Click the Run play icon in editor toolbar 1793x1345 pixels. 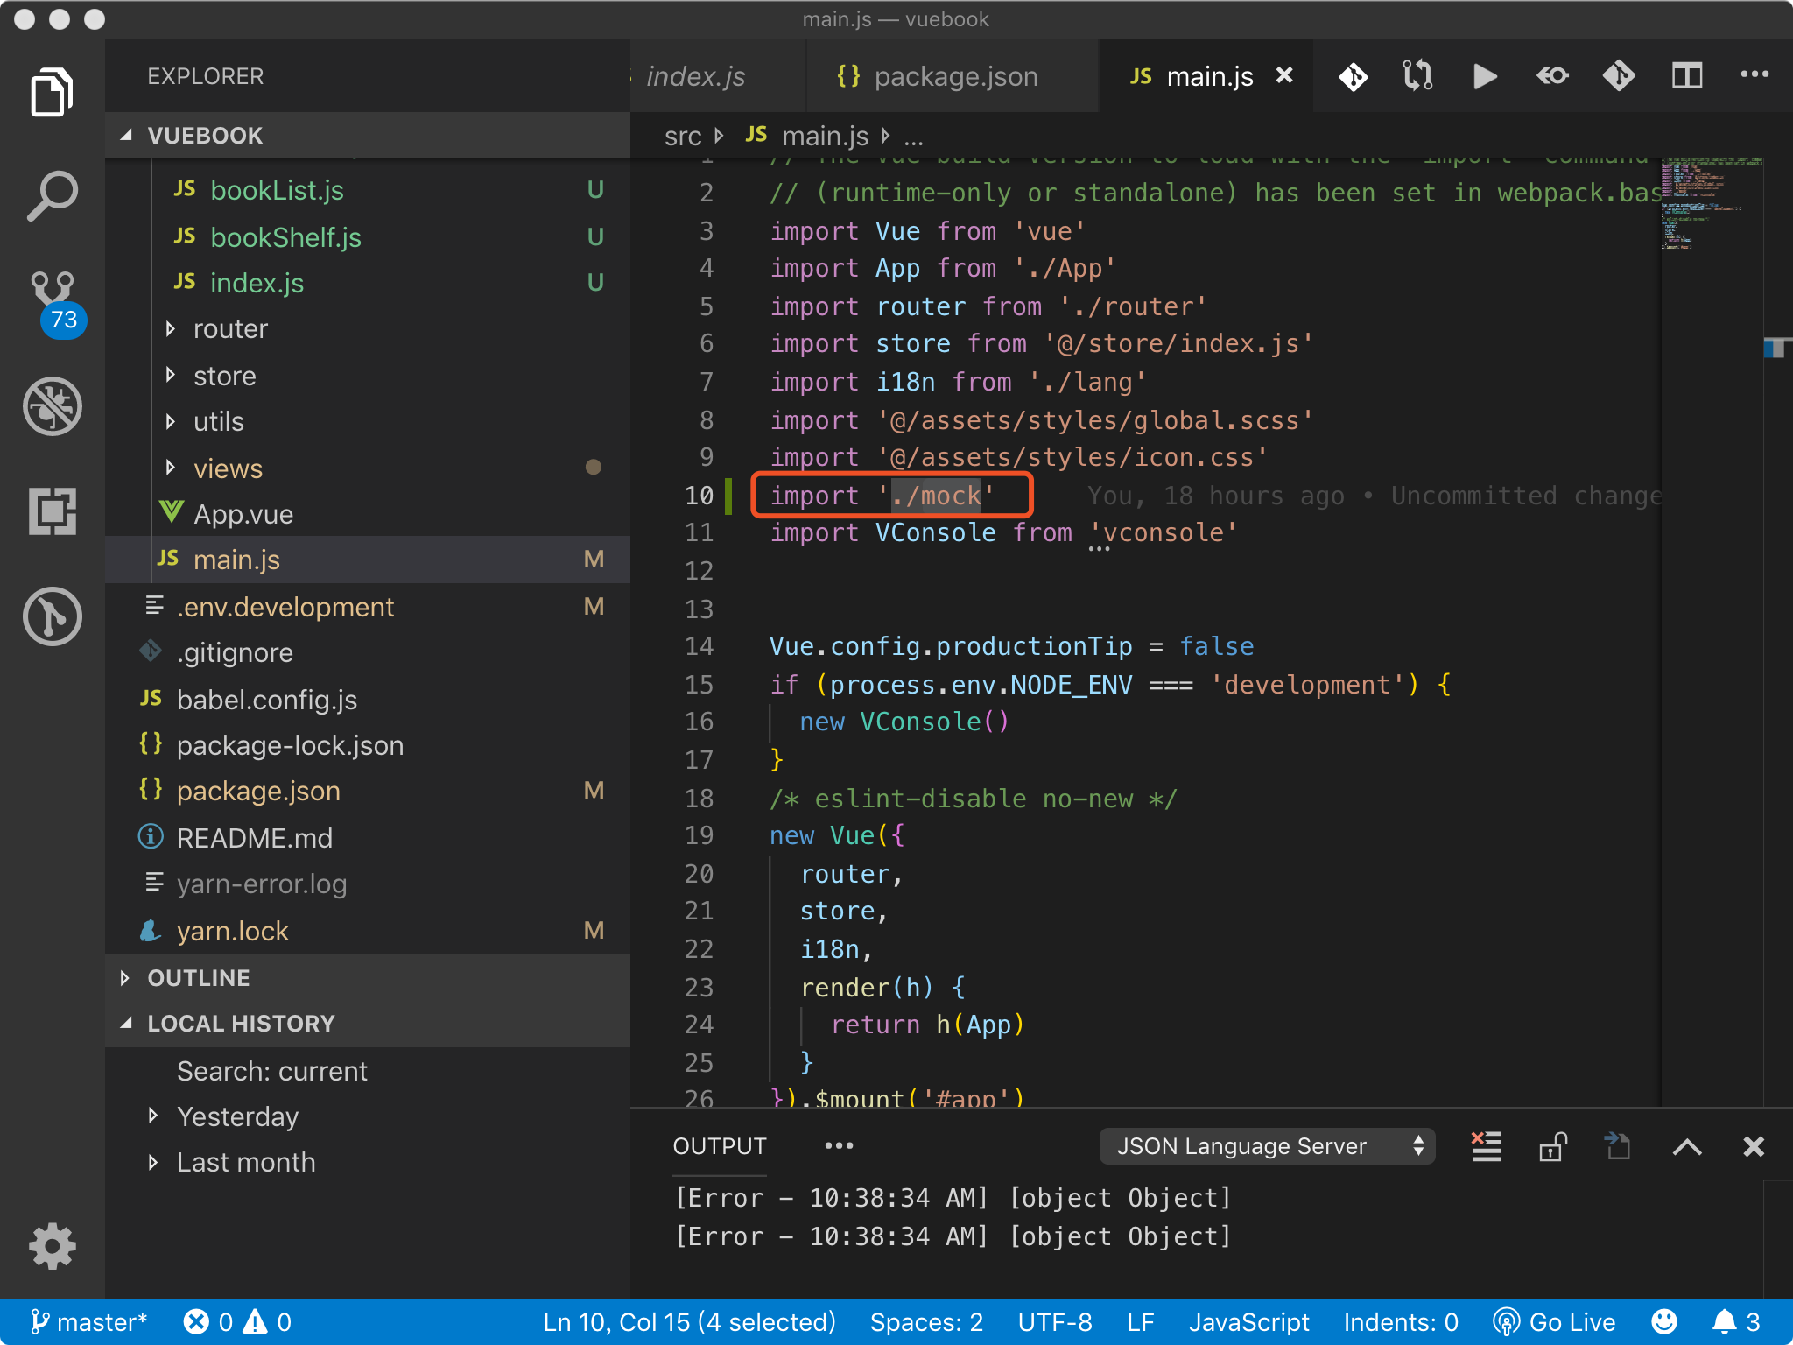pyautogui.click(x=1484, y=77)
